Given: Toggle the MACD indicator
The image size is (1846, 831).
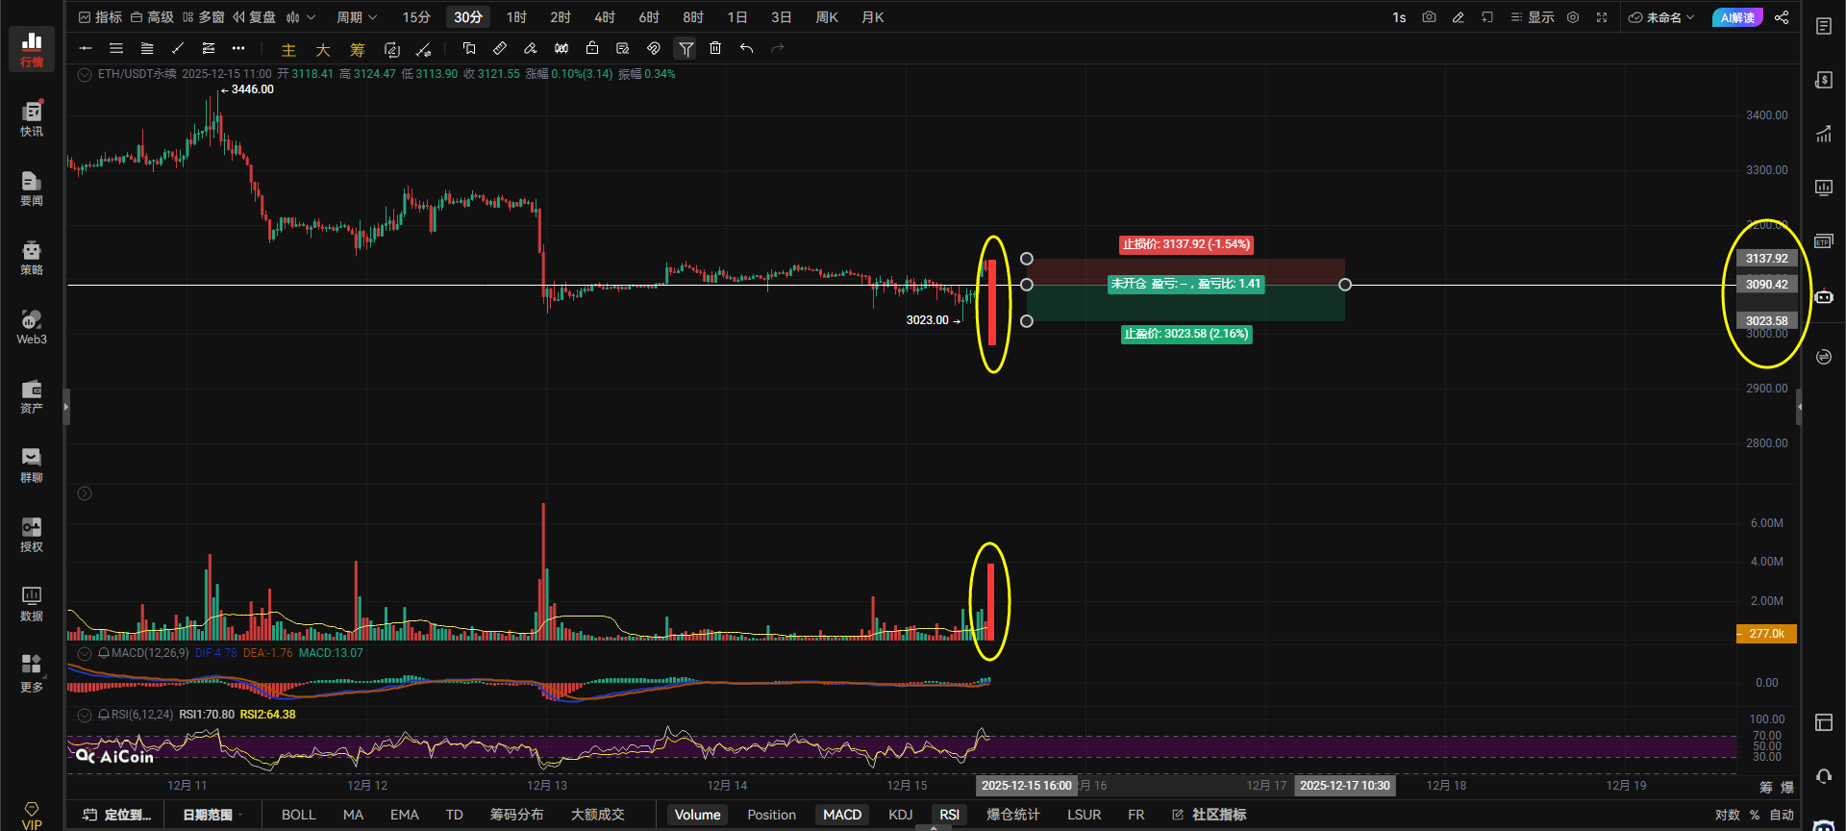Looking at the screenshot, I should coord(842,815).
